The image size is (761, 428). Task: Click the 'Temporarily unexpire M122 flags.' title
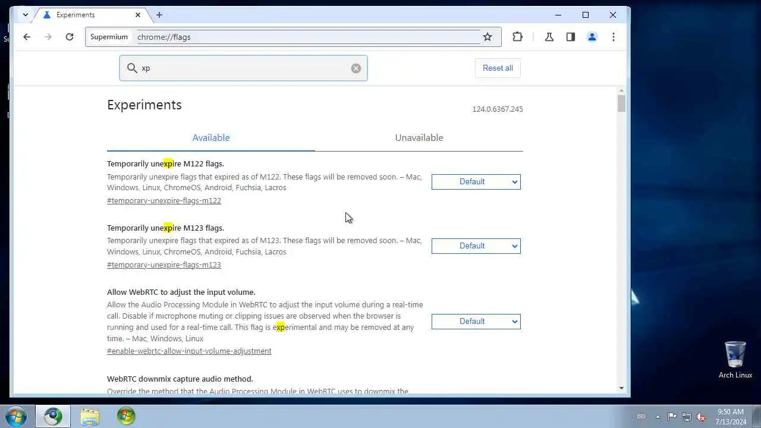pos(165,164)
